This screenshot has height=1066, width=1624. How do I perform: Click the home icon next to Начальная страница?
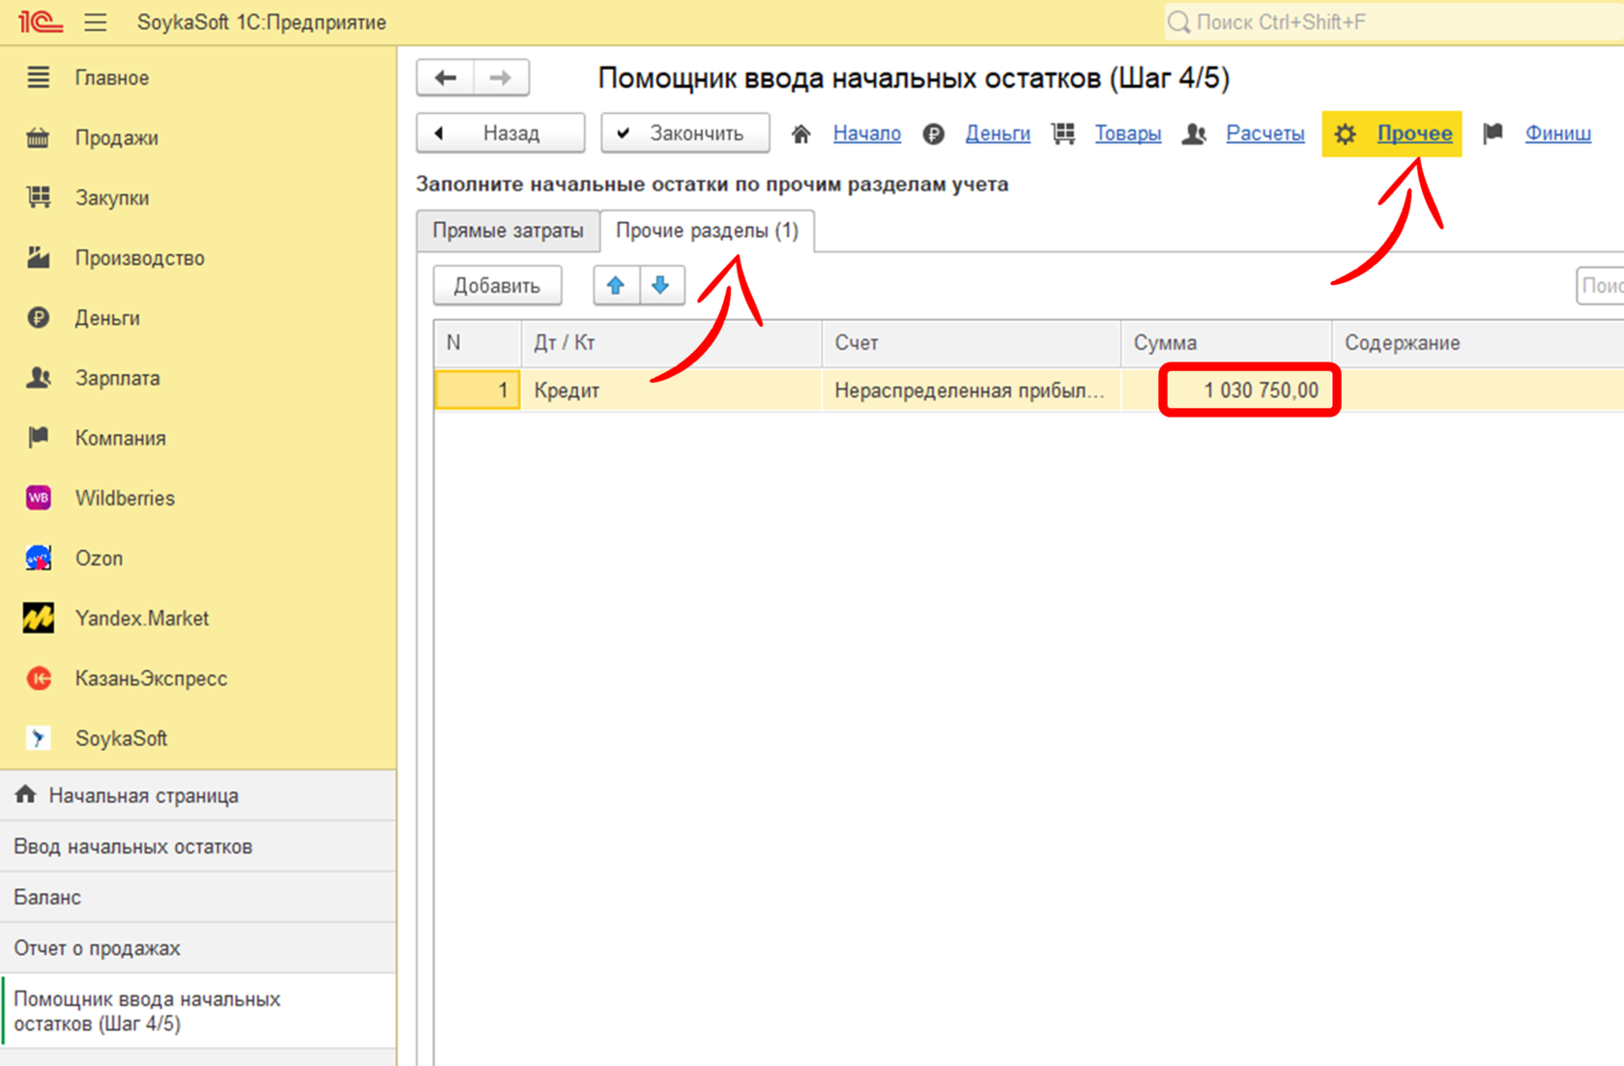25,794
